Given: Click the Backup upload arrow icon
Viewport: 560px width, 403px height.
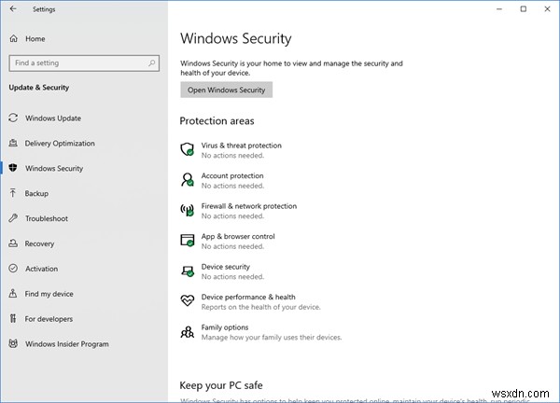Looking at the screenshot, I should (x=13, y=193).
